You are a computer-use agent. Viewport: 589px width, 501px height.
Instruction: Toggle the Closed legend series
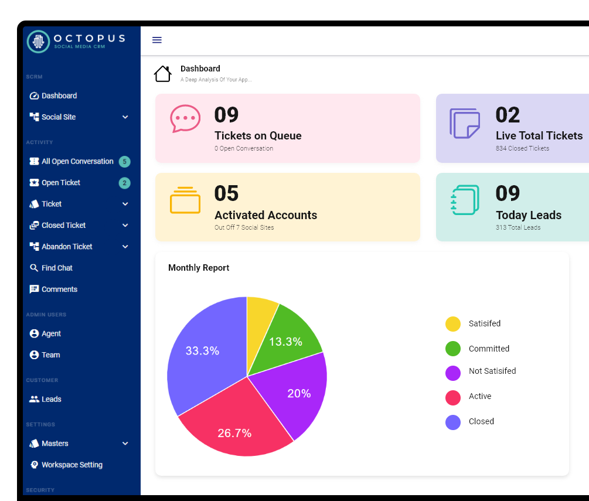point(481,421)
